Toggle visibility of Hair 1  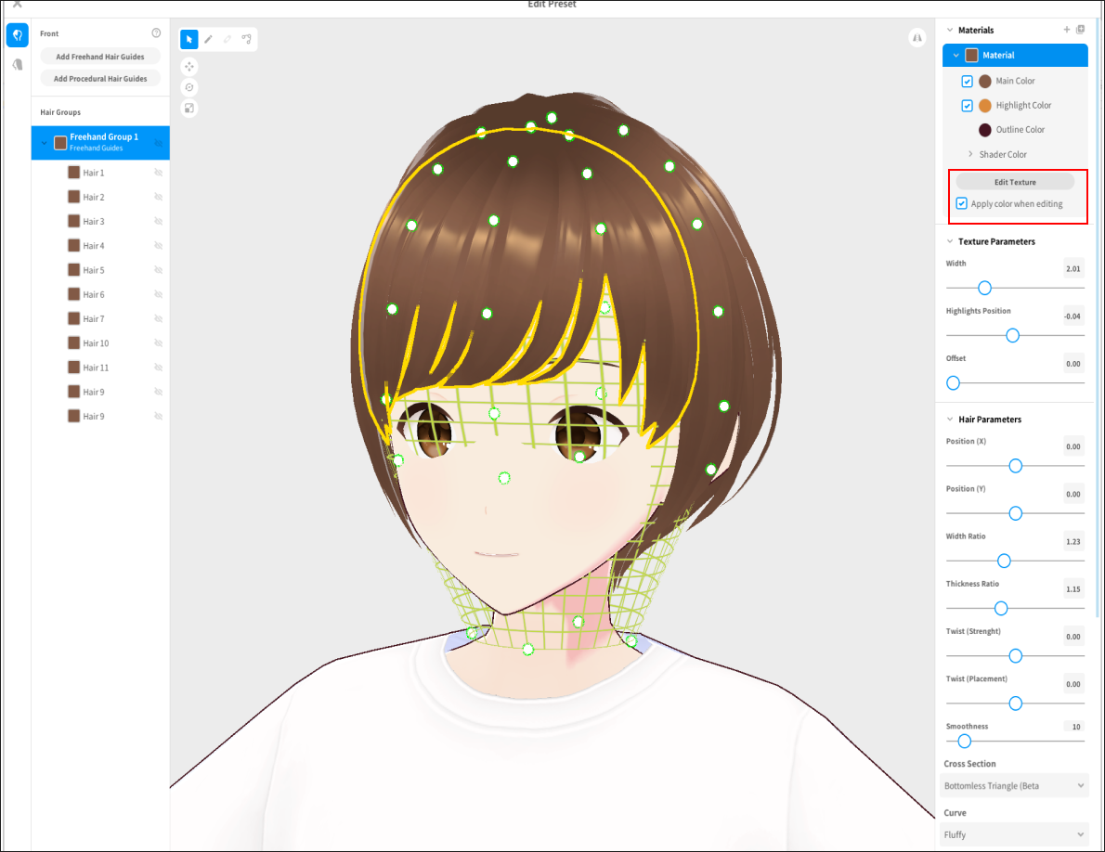tap(158, 172)
